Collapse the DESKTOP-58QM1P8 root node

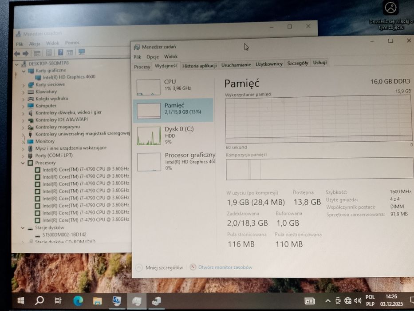click(17, 64)
